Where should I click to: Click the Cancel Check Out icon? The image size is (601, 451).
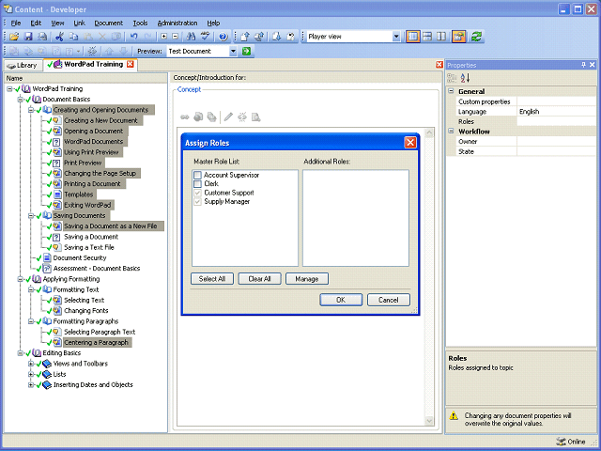click(291, 37)
